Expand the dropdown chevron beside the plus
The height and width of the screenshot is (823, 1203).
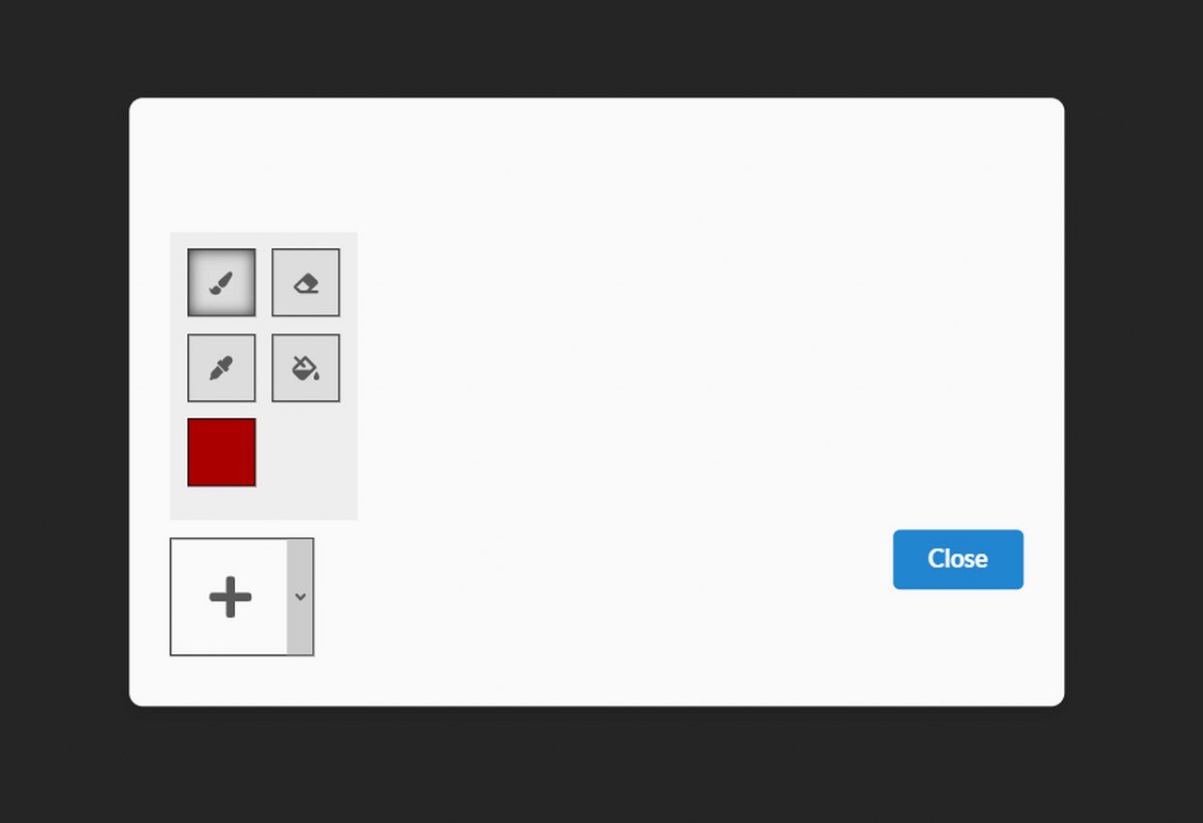point(300,597)
